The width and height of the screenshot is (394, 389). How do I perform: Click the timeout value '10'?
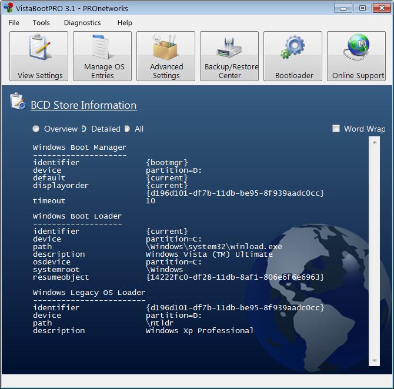[151, 201]
